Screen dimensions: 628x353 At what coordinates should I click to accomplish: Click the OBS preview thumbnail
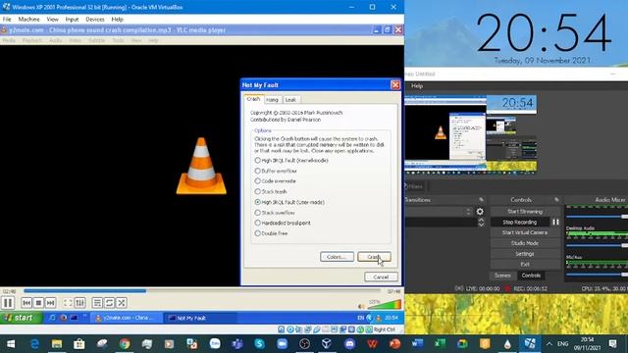tap(471, 133)
